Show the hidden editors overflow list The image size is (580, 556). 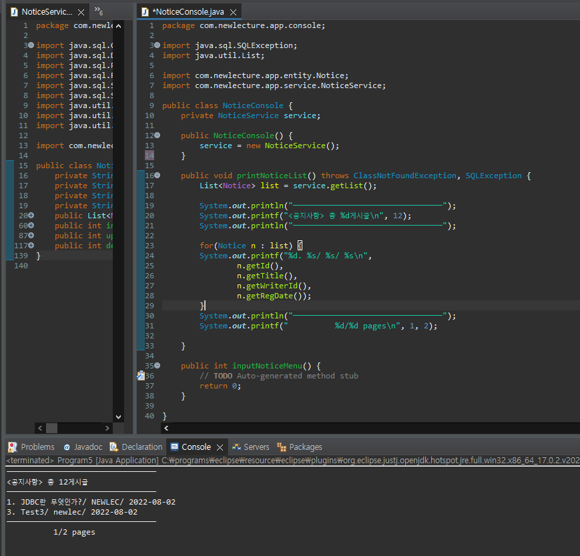point(99,11)
